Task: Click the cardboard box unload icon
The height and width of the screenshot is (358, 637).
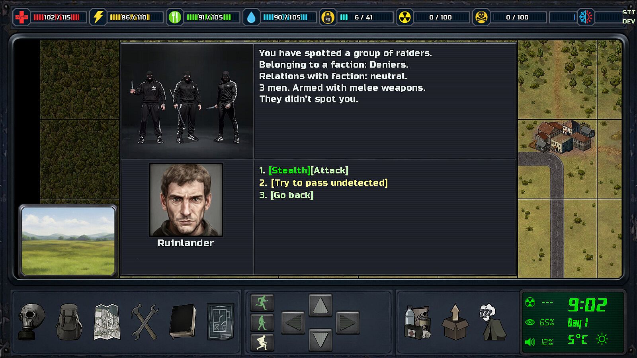Action: point(455,322)
